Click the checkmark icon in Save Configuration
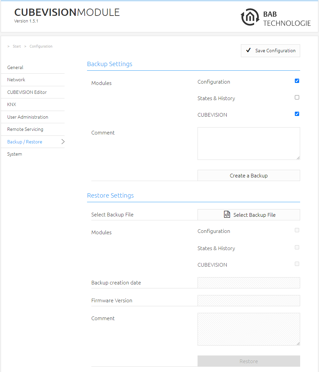The width and height of the screenshot is (319, 372). 249,50
